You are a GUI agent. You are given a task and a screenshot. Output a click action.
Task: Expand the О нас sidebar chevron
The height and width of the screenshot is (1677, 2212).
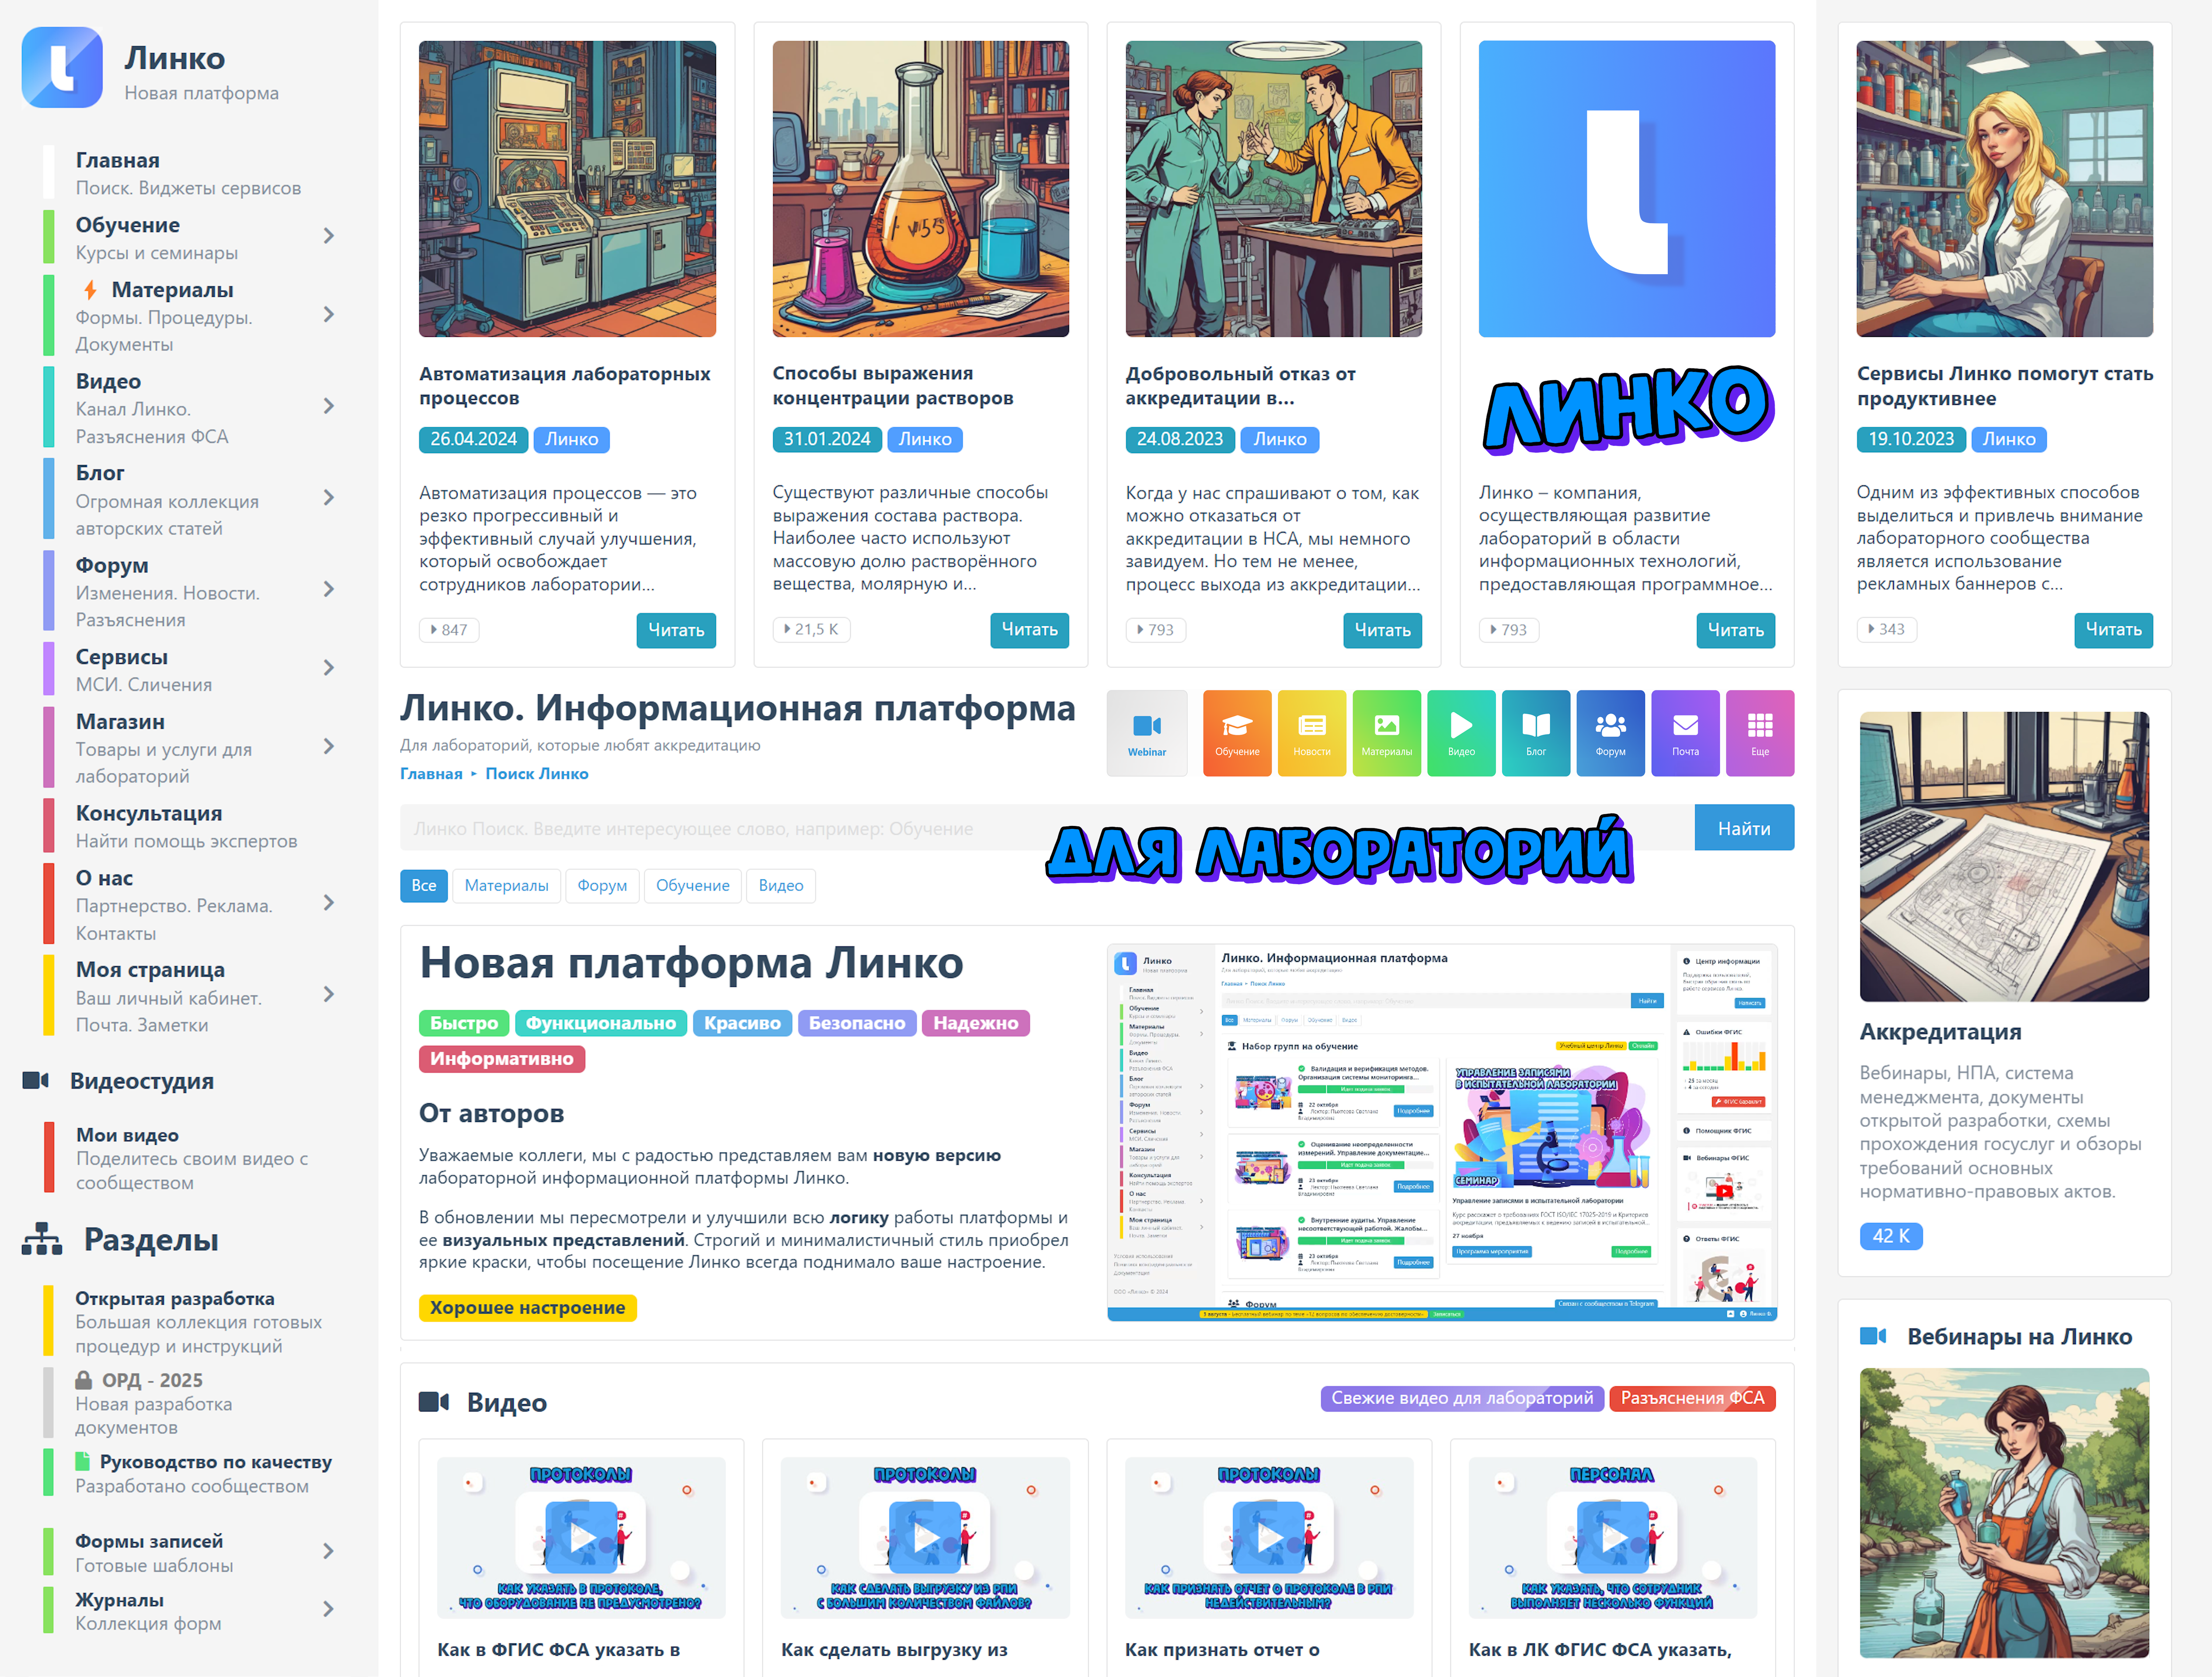329,903
